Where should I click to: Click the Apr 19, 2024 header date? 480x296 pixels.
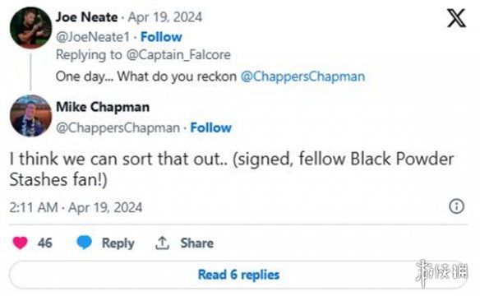coord(165,17)
